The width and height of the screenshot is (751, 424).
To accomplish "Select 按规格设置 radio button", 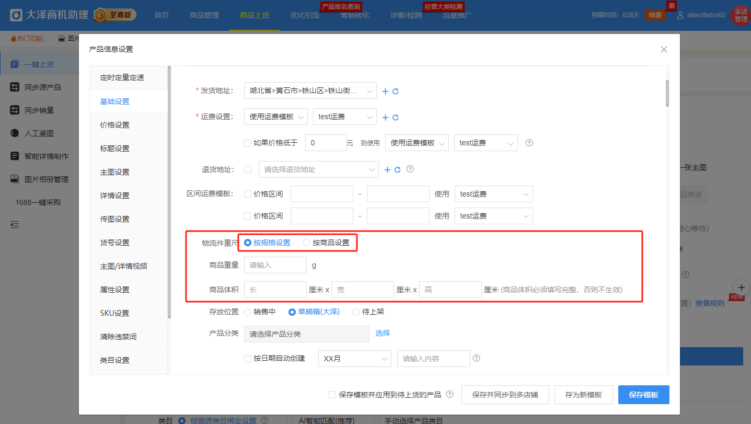I will coord(248,243).
